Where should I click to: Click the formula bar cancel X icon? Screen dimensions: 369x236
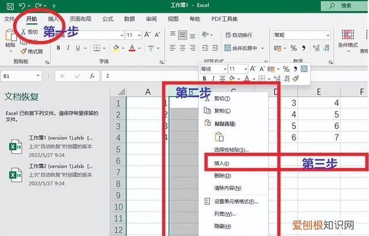(62, 76)
